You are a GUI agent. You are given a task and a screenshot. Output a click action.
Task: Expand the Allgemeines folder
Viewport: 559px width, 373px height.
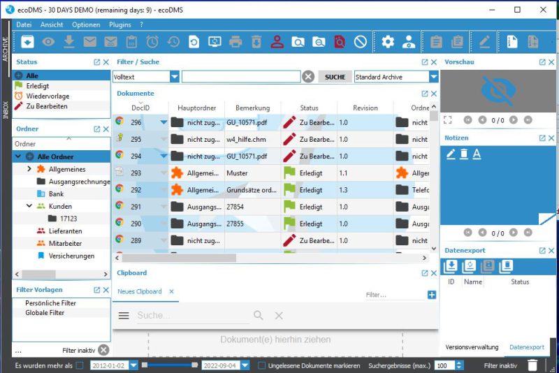tap(29, 169)
